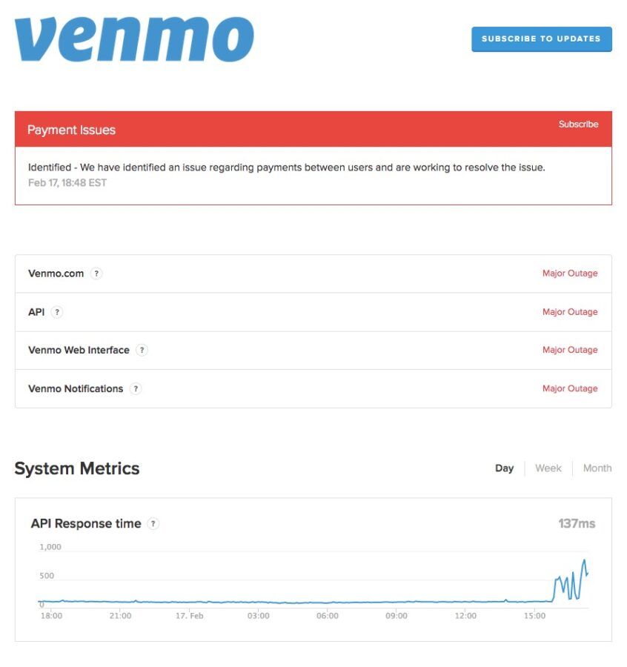Click the 137ms response time value

pos(576,524)
